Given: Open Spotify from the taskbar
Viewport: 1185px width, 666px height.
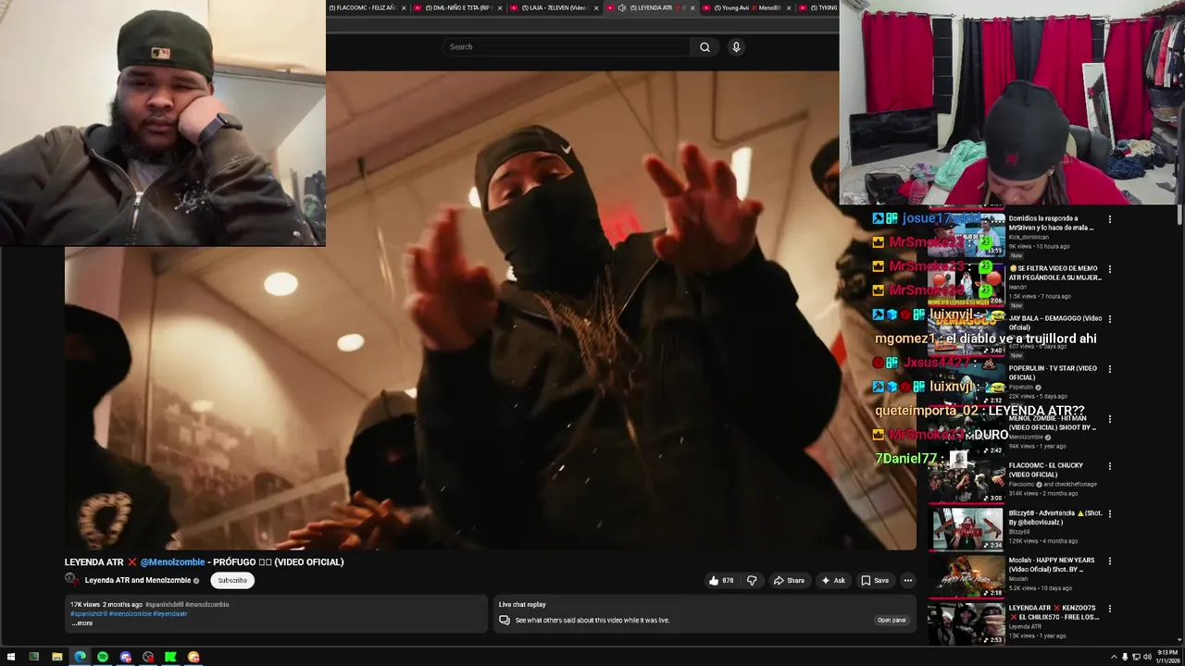Looking at the screenshot, I should coord(103,657).
